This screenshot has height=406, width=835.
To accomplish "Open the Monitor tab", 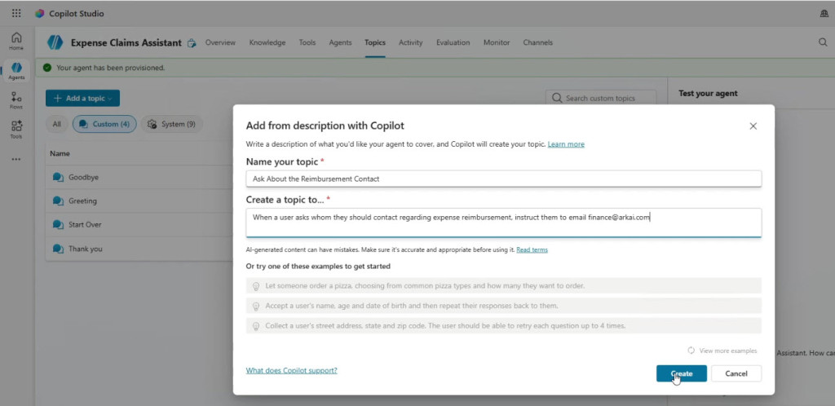I will 497,42.
